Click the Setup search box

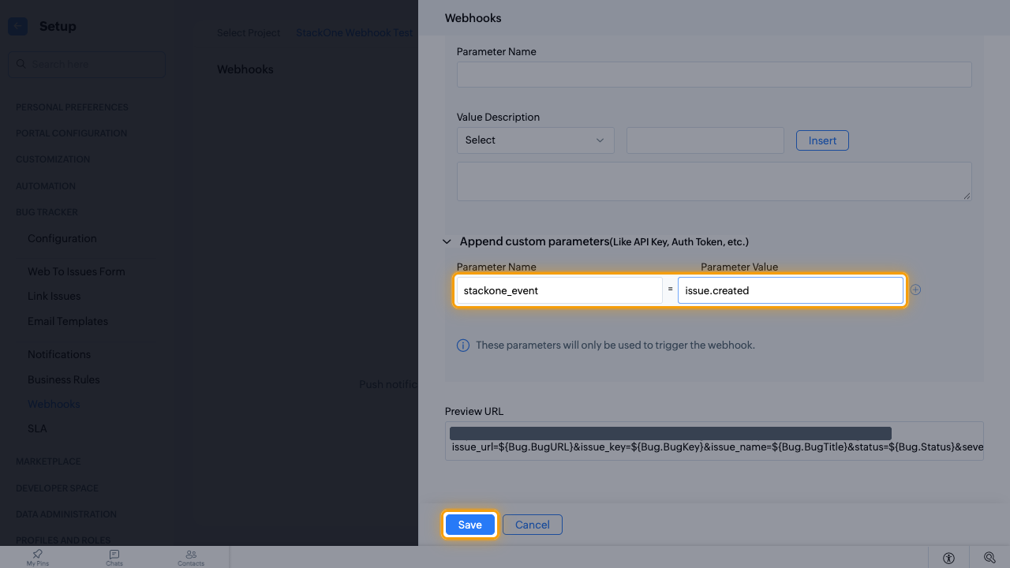[x=87, y=64]
